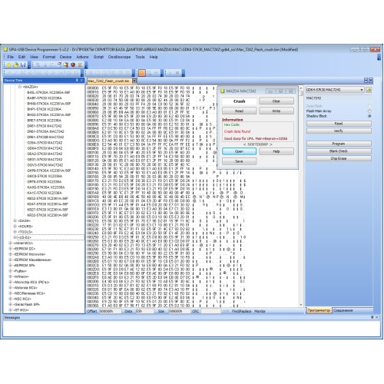Open the Help menu in menu bar
The width and height of the screenshot is (384, 384).
tap(154, 57)
